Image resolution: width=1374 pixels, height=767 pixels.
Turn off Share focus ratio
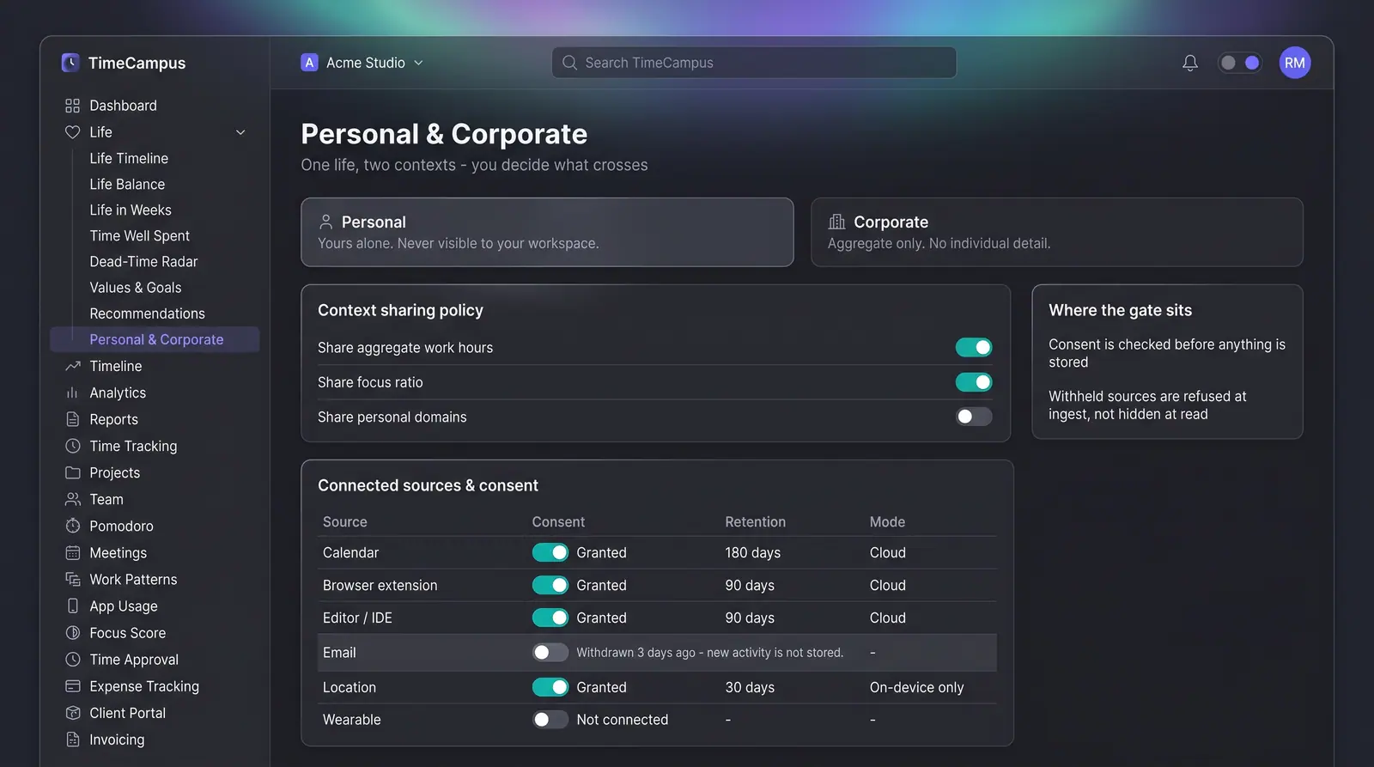pyautogui.click(x=974, y=382)
